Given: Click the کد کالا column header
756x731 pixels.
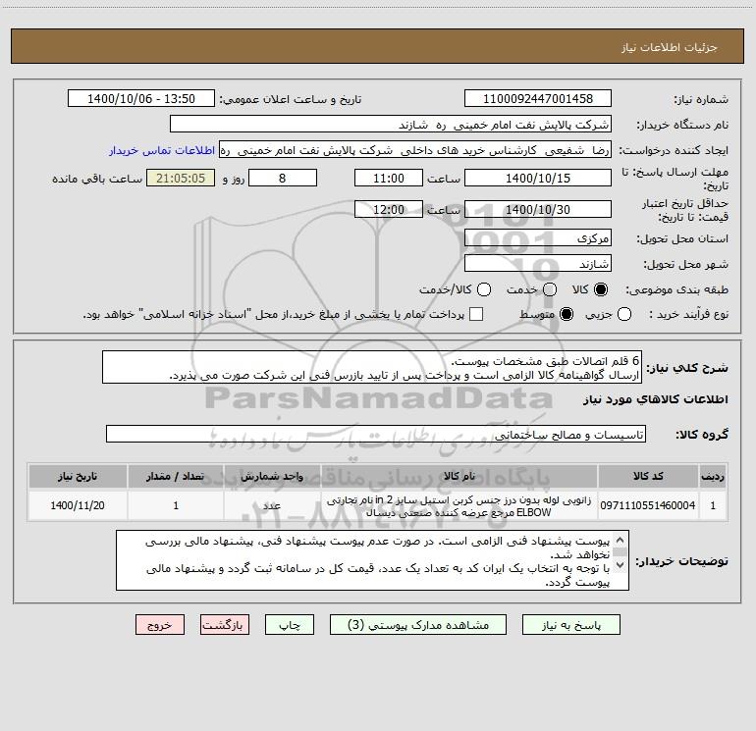Looking at the screenshot, I should click(x=648, y=476).
